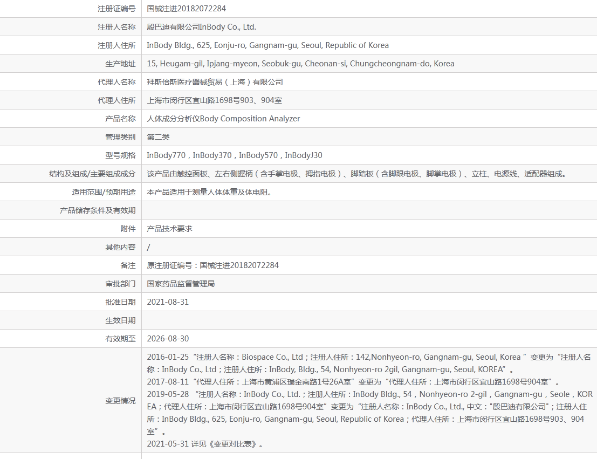
Task: Click the 适用范围/预期用途 label
Action: coord(104,192)
